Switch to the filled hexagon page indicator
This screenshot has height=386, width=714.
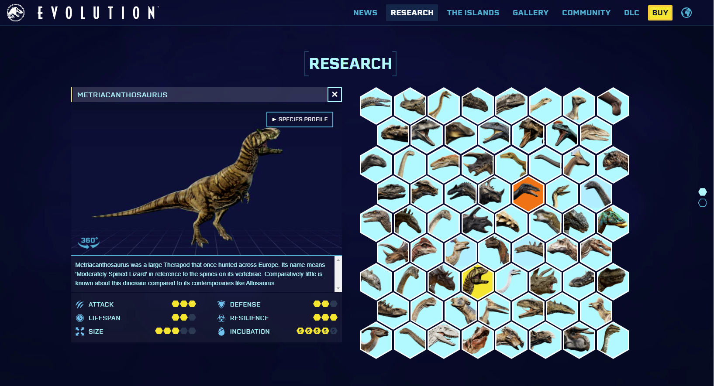pyautogui.click(x=703, y=192)
